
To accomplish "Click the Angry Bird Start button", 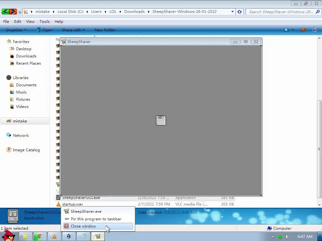I will click(8, 236).
